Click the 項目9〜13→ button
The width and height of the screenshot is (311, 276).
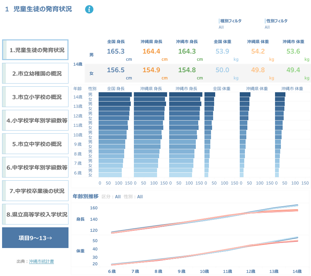click(35, 238)
